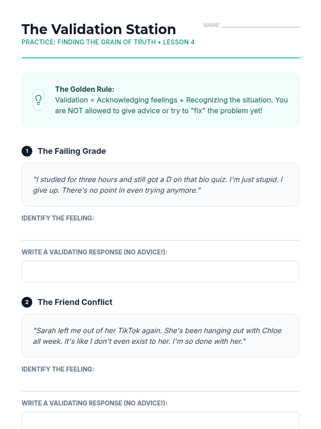Image resolution: width=321 pixels, height=429 pixels.
Task: Click second IDENTIFY THE FEELING label
Action: 58,369
